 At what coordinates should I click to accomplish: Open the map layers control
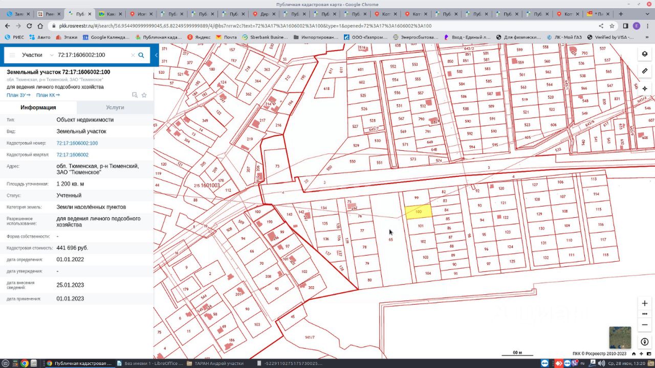click(x=645, y=54)
